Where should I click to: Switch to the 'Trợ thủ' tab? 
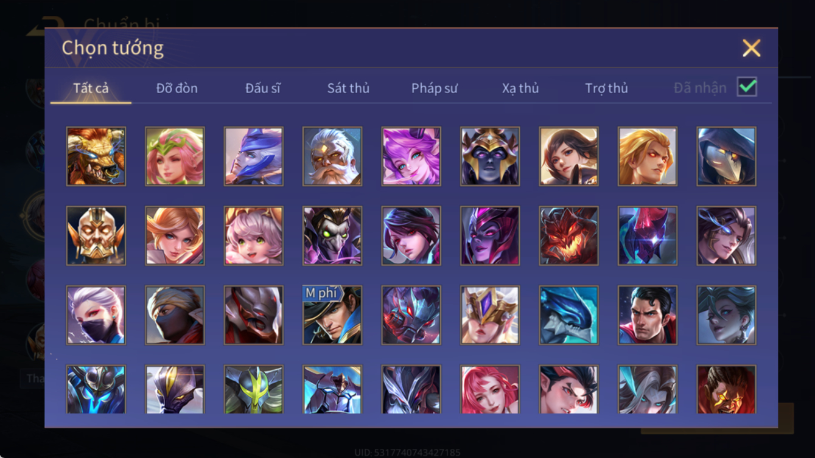tap(606, 88)
